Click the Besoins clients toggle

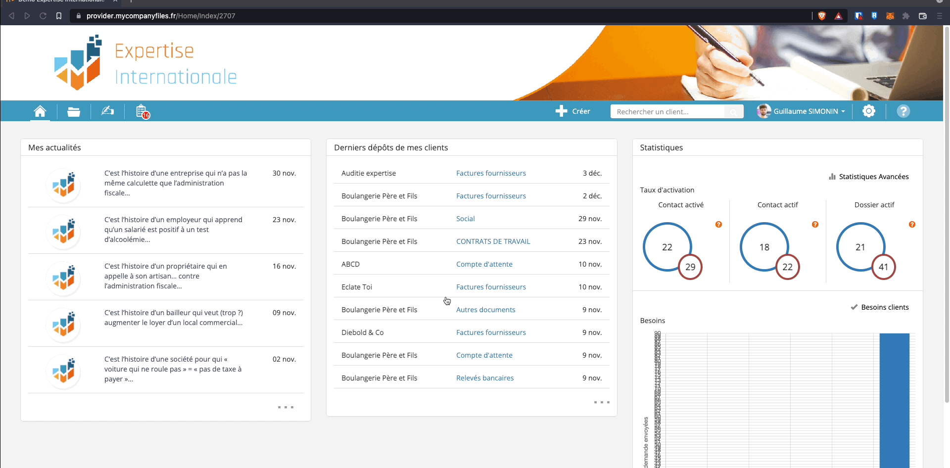point(880,307)
